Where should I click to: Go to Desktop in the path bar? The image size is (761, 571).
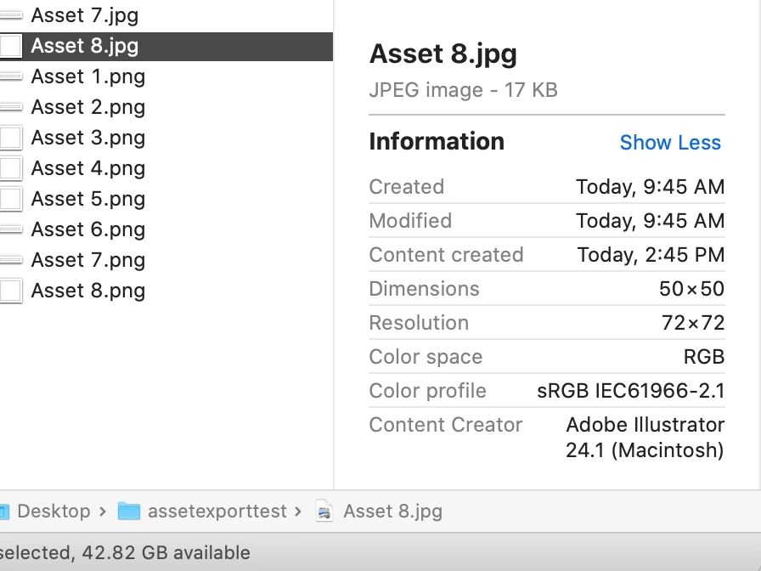[54, 512]
